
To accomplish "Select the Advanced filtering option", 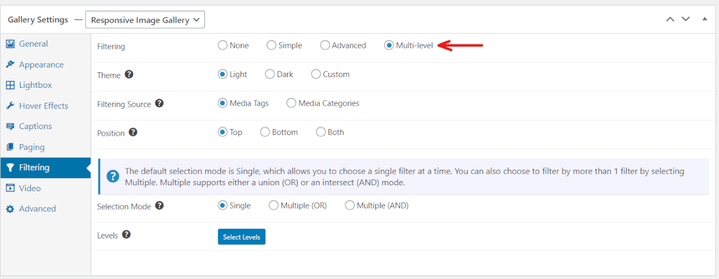I will 325,45.
